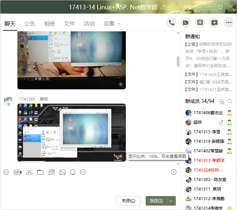The image size is (237, 210).
Task: Click the chat area vertical scrollbar
Action: 178,61
